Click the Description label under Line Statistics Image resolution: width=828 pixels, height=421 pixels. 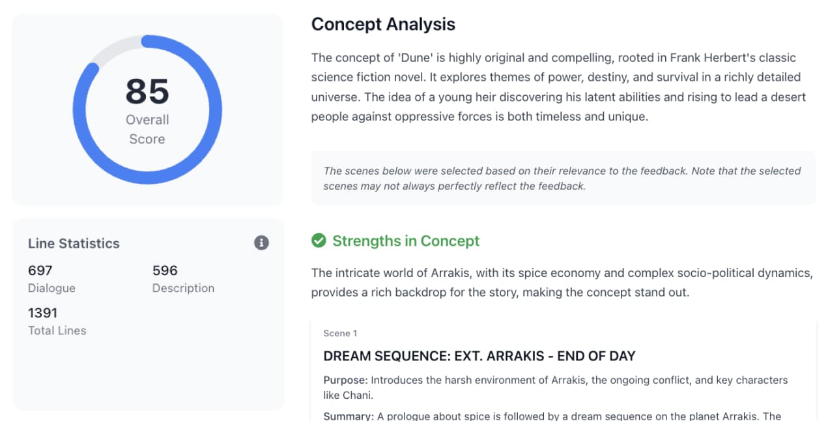click(x=183, y=288)
